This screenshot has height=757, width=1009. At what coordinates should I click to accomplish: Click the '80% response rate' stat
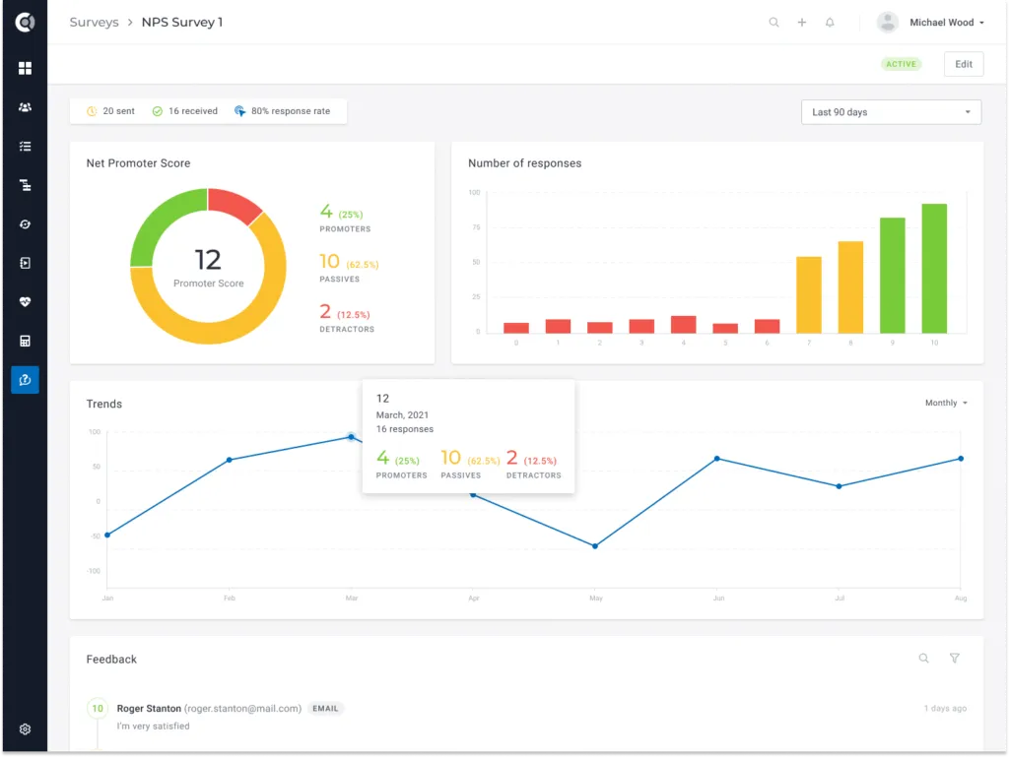point(283,111)
